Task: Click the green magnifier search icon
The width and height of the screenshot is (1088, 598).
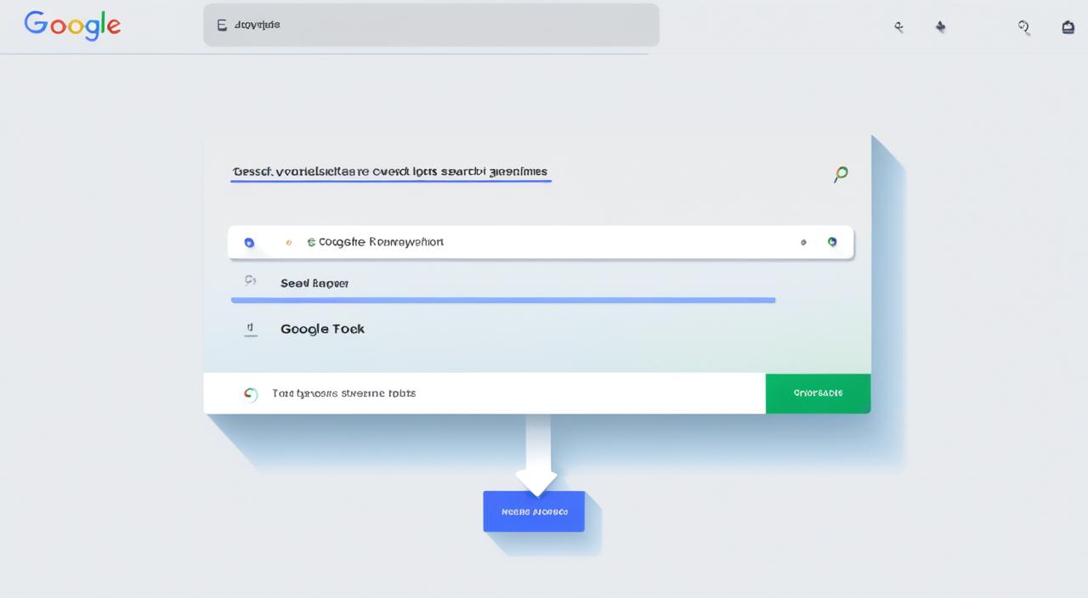Action: coord(840,174)
